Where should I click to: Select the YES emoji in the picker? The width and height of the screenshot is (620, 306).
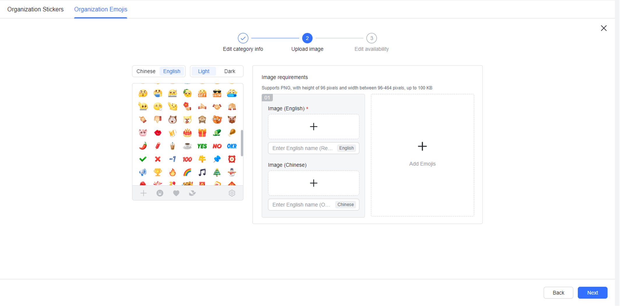point(202,146)
